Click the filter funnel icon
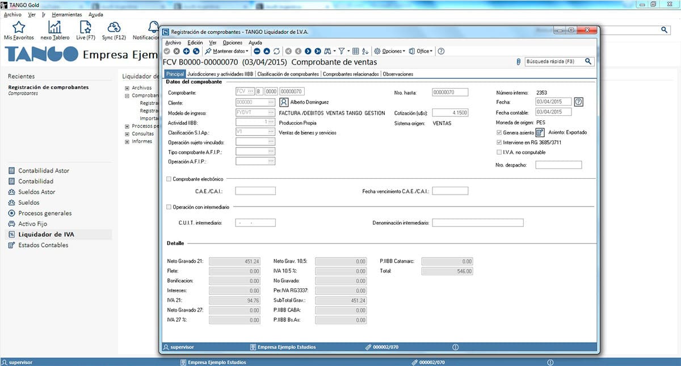Viewport: 681px width, 366px height. coord(342,51)
